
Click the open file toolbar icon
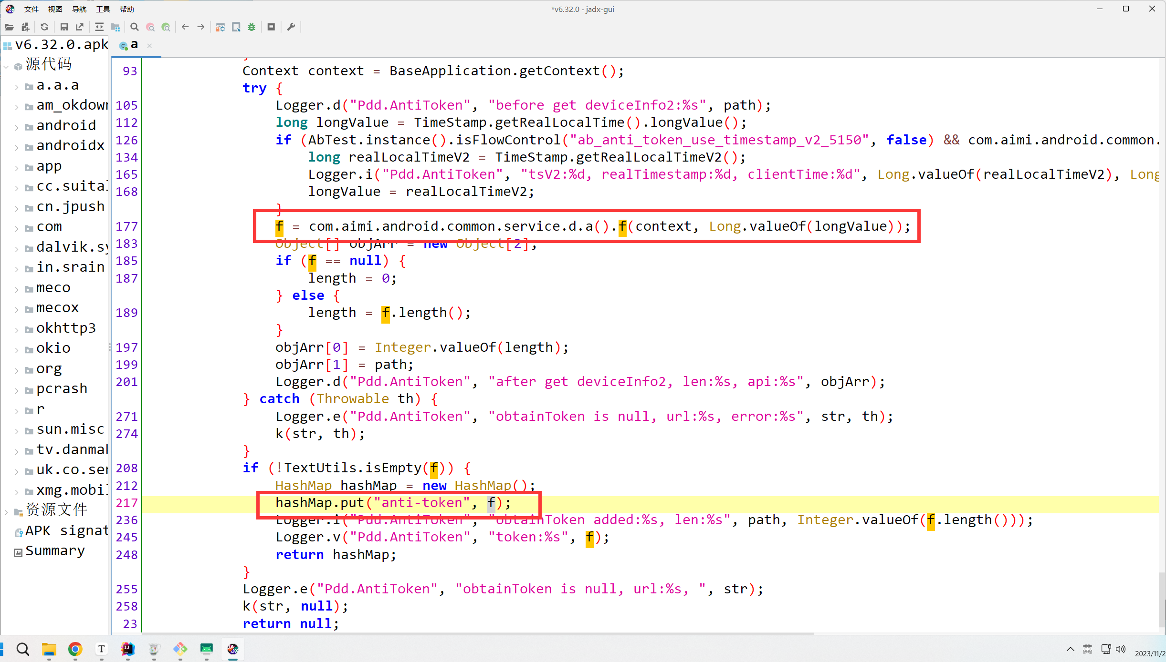point(9,27)
